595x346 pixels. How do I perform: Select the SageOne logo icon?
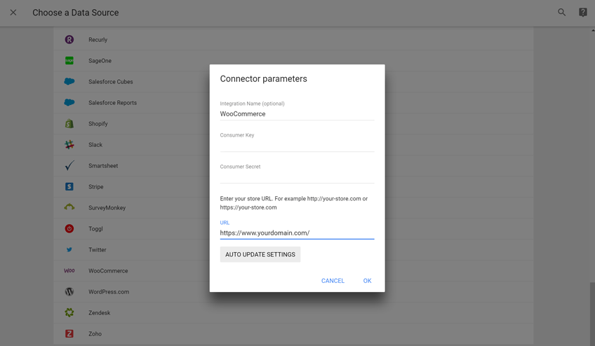tap(69, 61)
